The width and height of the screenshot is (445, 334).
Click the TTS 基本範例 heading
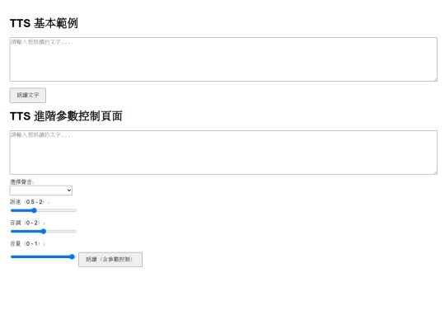tap(44, 23)
